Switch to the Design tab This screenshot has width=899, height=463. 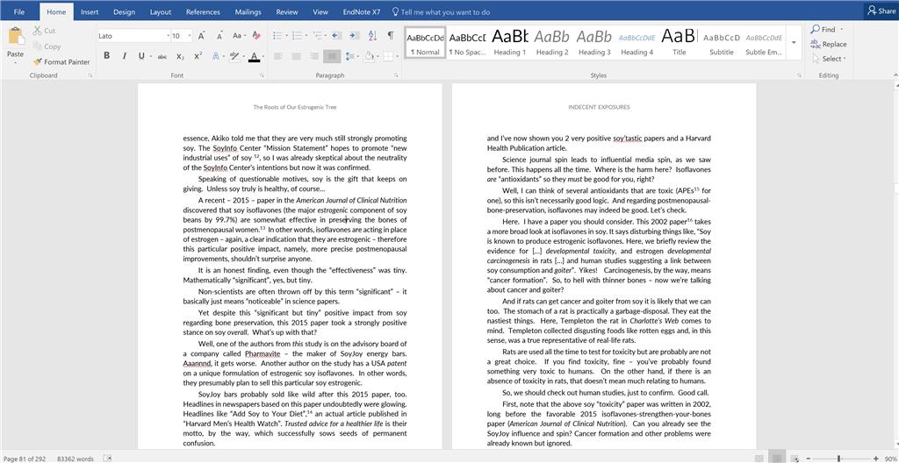click(x=125, y=11)
